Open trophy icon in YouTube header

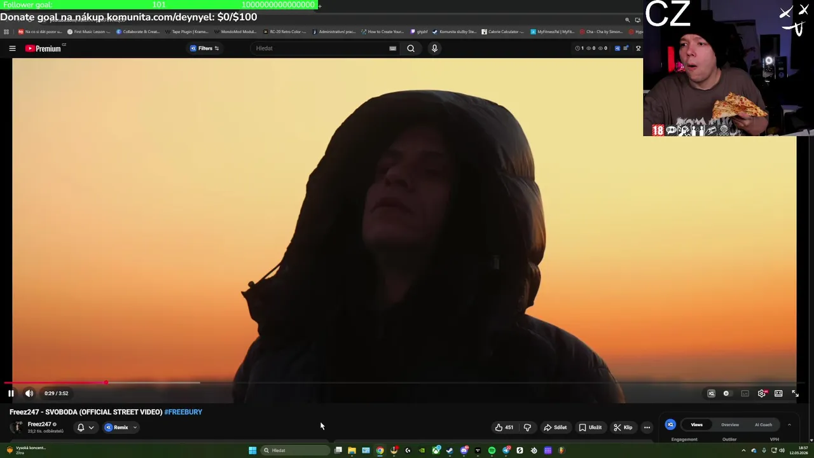click(x=638, y=48)
